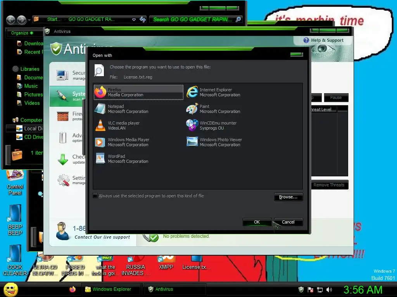Select Firefox in the Open with list
This screenshot has width=397, height=297.
(x=138, y=92)
